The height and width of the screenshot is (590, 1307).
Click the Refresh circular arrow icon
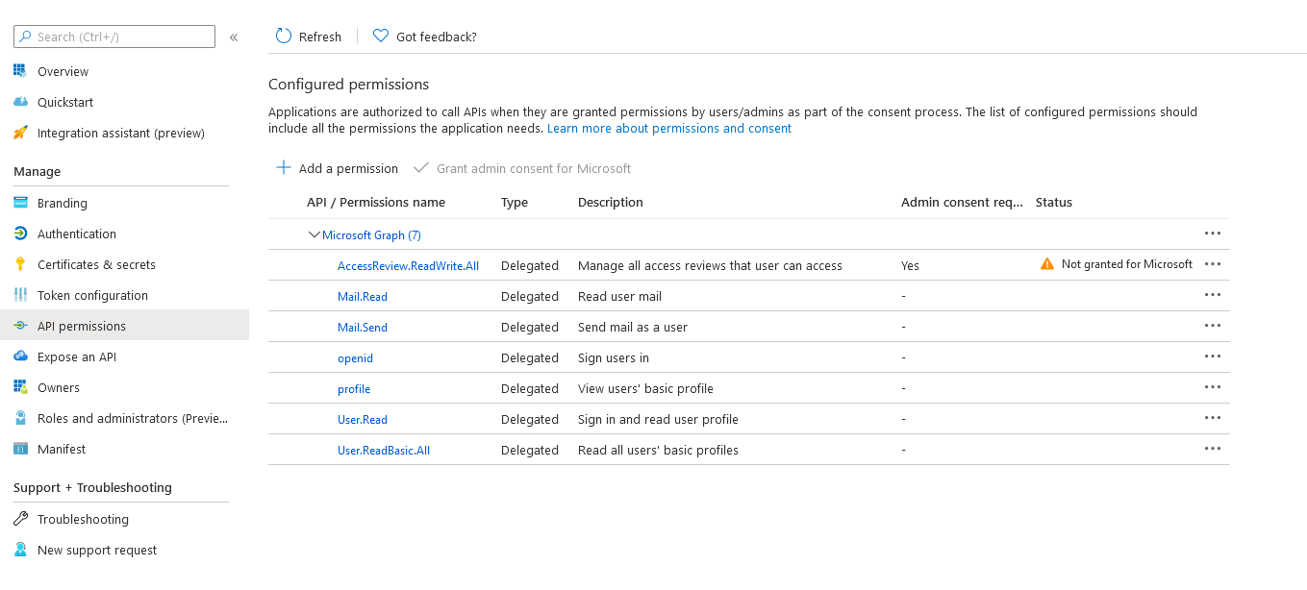(x=284, y=37)
